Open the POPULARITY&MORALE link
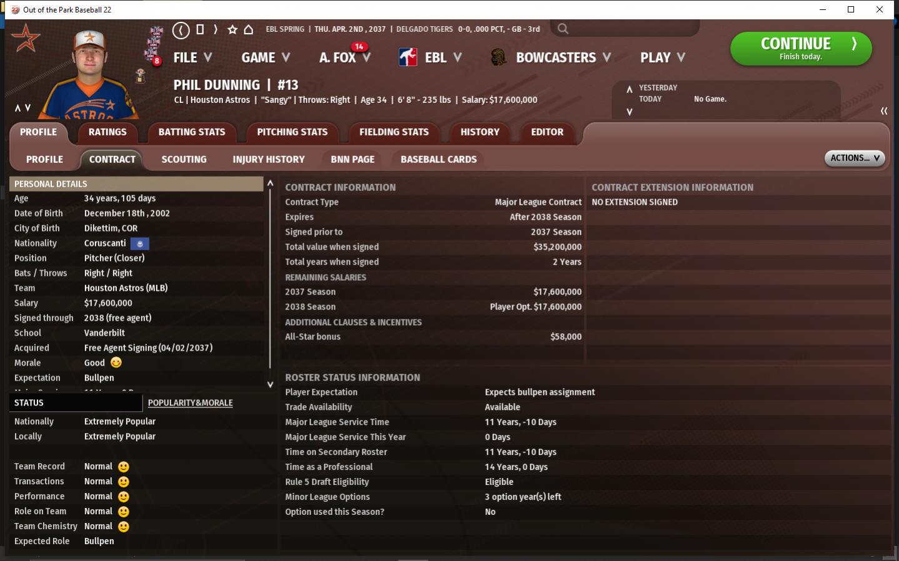This screenshot has width=899, height=561. pos(190,402)
